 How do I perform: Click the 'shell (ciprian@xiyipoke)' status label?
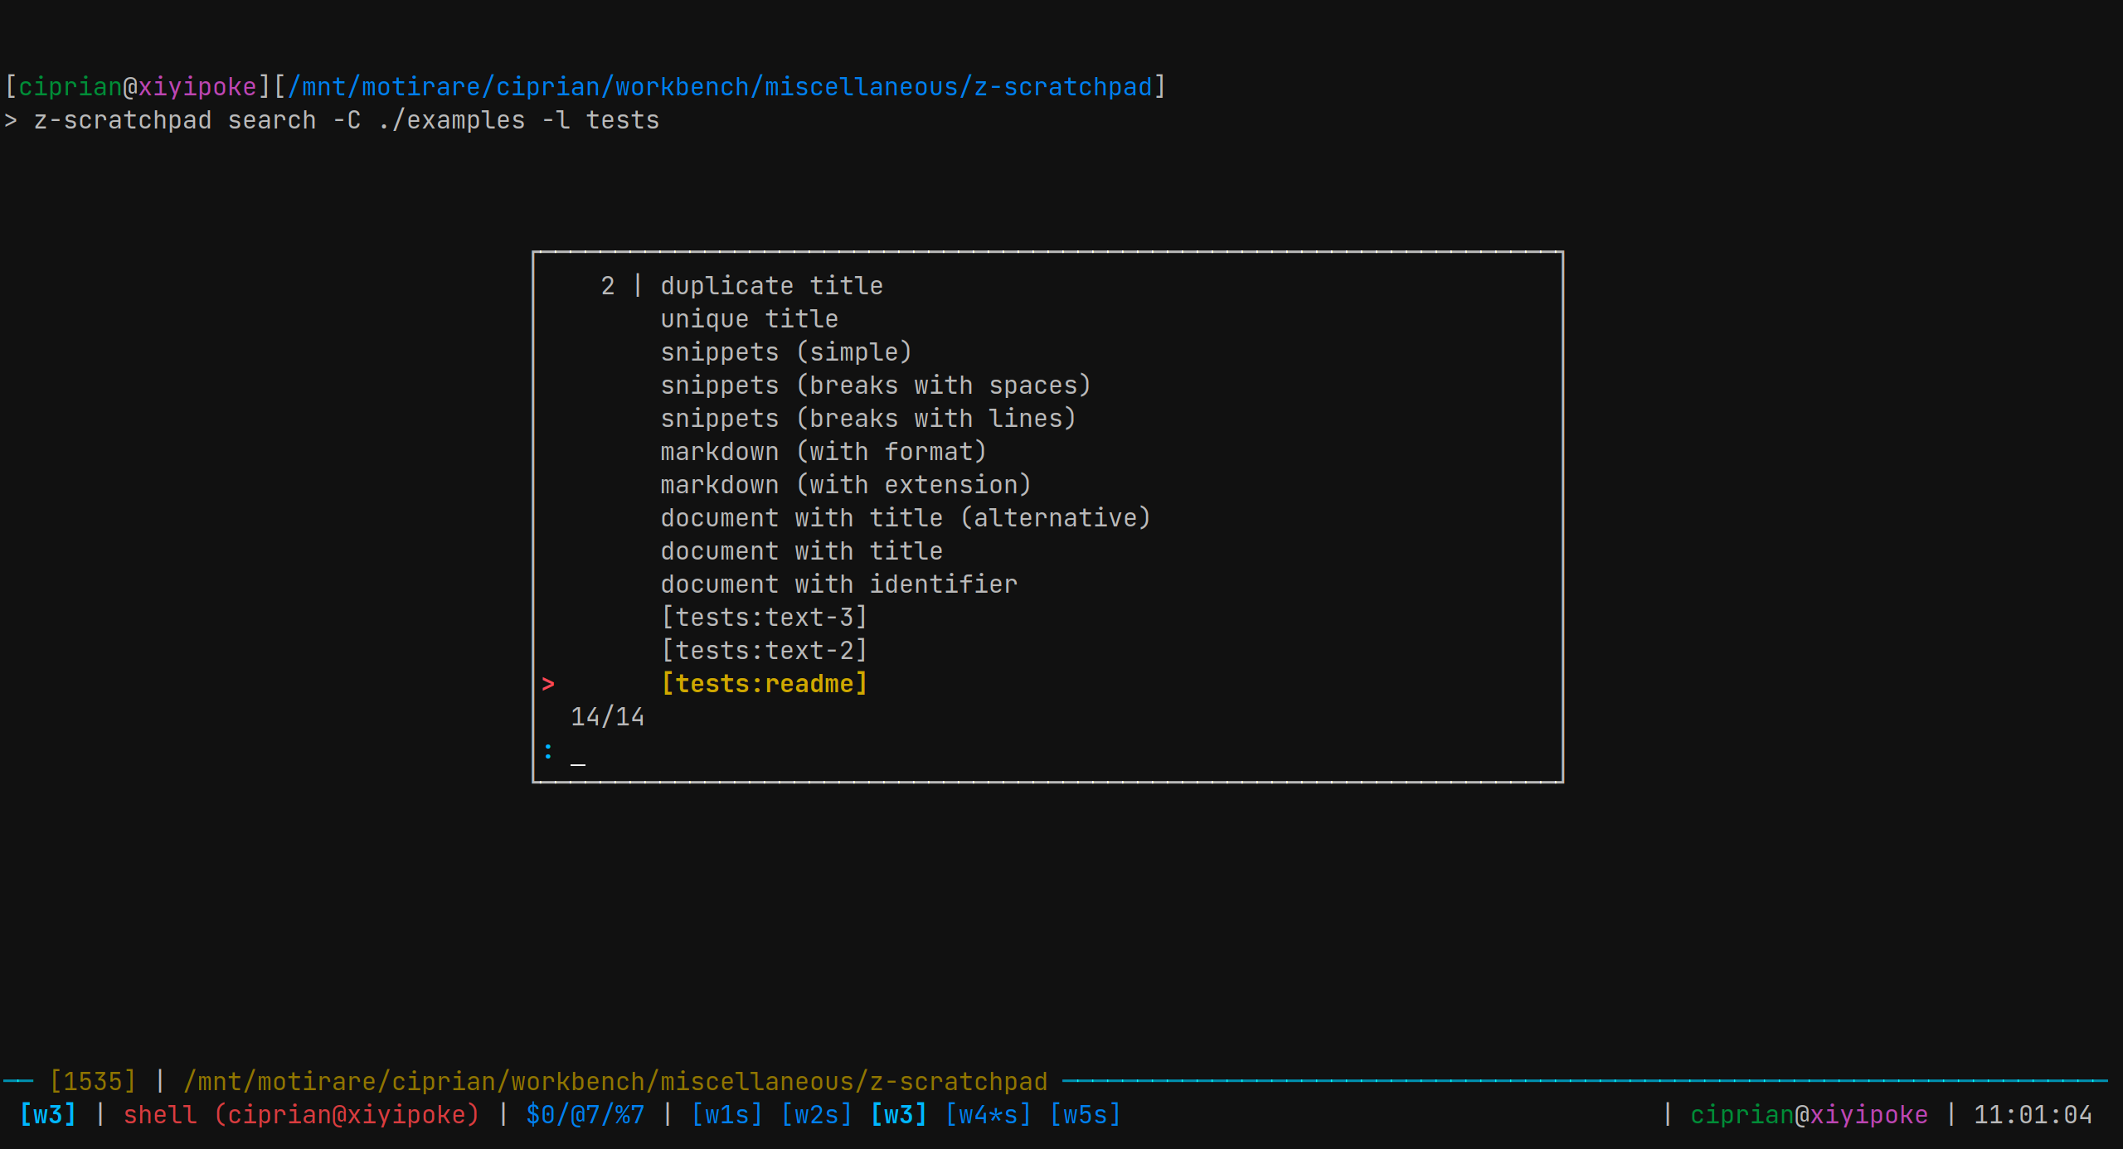click(x=301, y=1115)
